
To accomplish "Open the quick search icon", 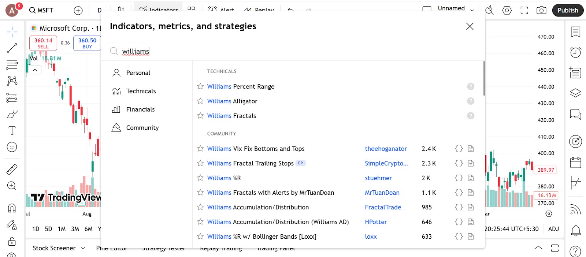I will tap(489, 10).
